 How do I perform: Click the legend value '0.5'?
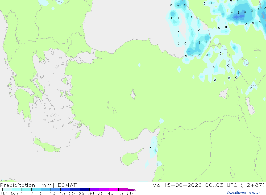pyautogui.click(x=14, y=193)
